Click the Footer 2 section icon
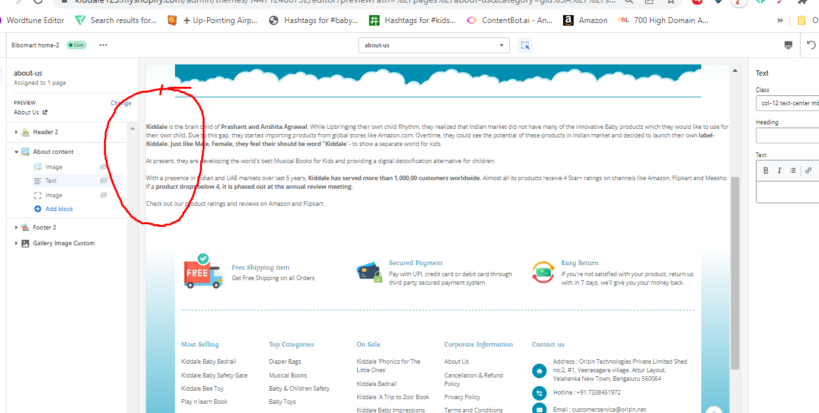This screenshot has width=819, height=413. point(26,228)
